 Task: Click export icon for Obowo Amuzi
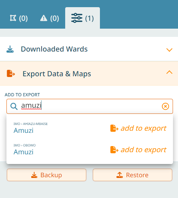(114, 150)
